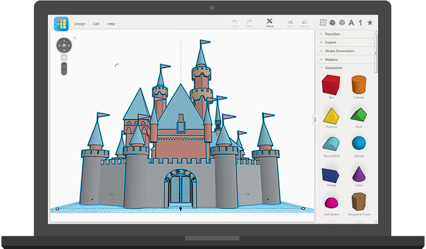Click the Redo button
This screenshot has height=249, width=426.
tap(249, 23)
